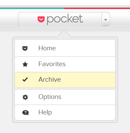The height and width of the screenshot is (133, 130).
Task: Click blank space right of Help label
Action: (x=84, y=112)
